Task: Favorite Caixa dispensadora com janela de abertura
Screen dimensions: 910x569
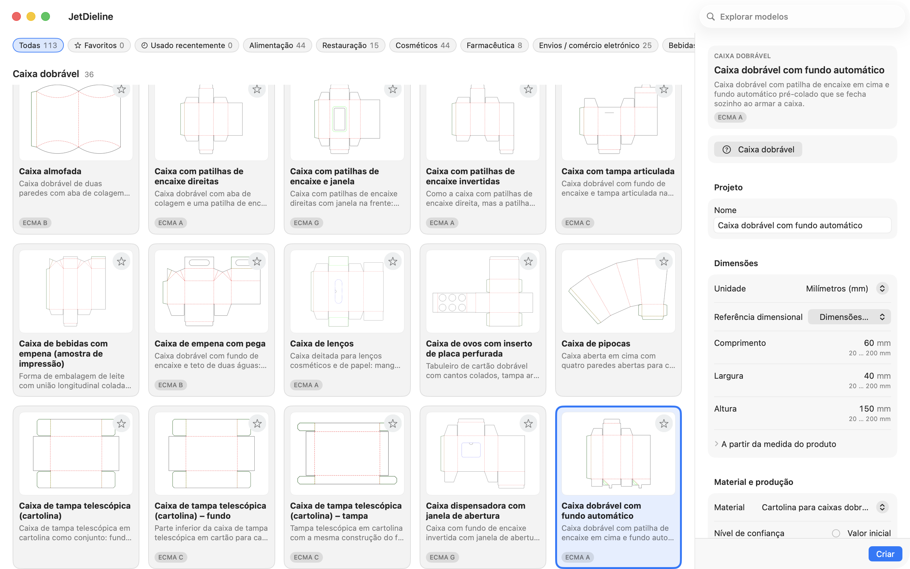Action: (528, 423)
